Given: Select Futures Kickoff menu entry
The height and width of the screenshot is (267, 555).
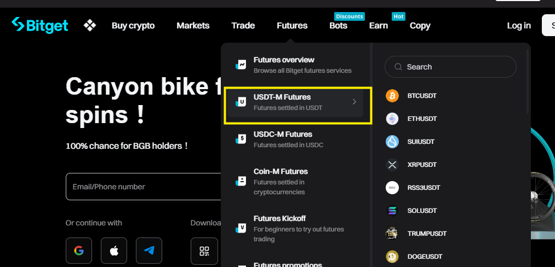Looking at the screenshot, I should pyautogui.click(x=295, y=229).
